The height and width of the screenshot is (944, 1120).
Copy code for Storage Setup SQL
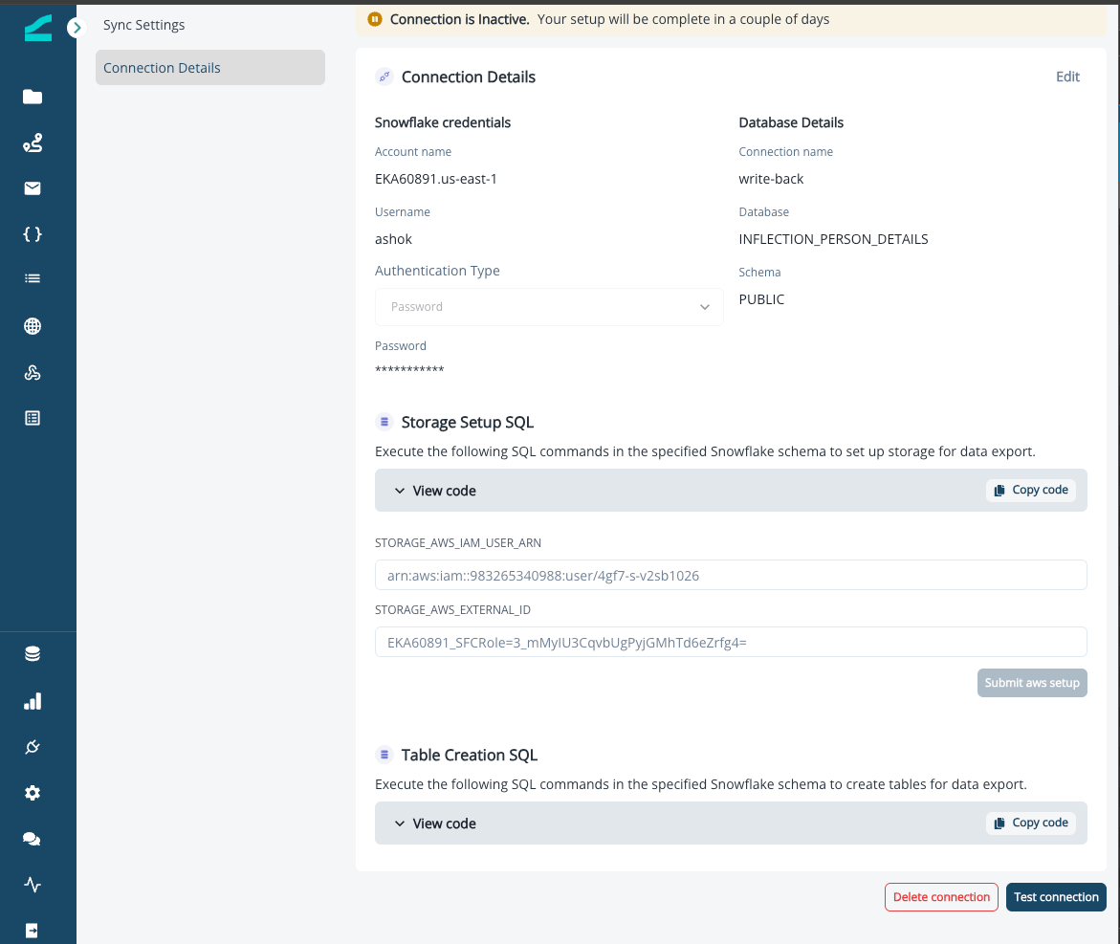click(1031, 490)
